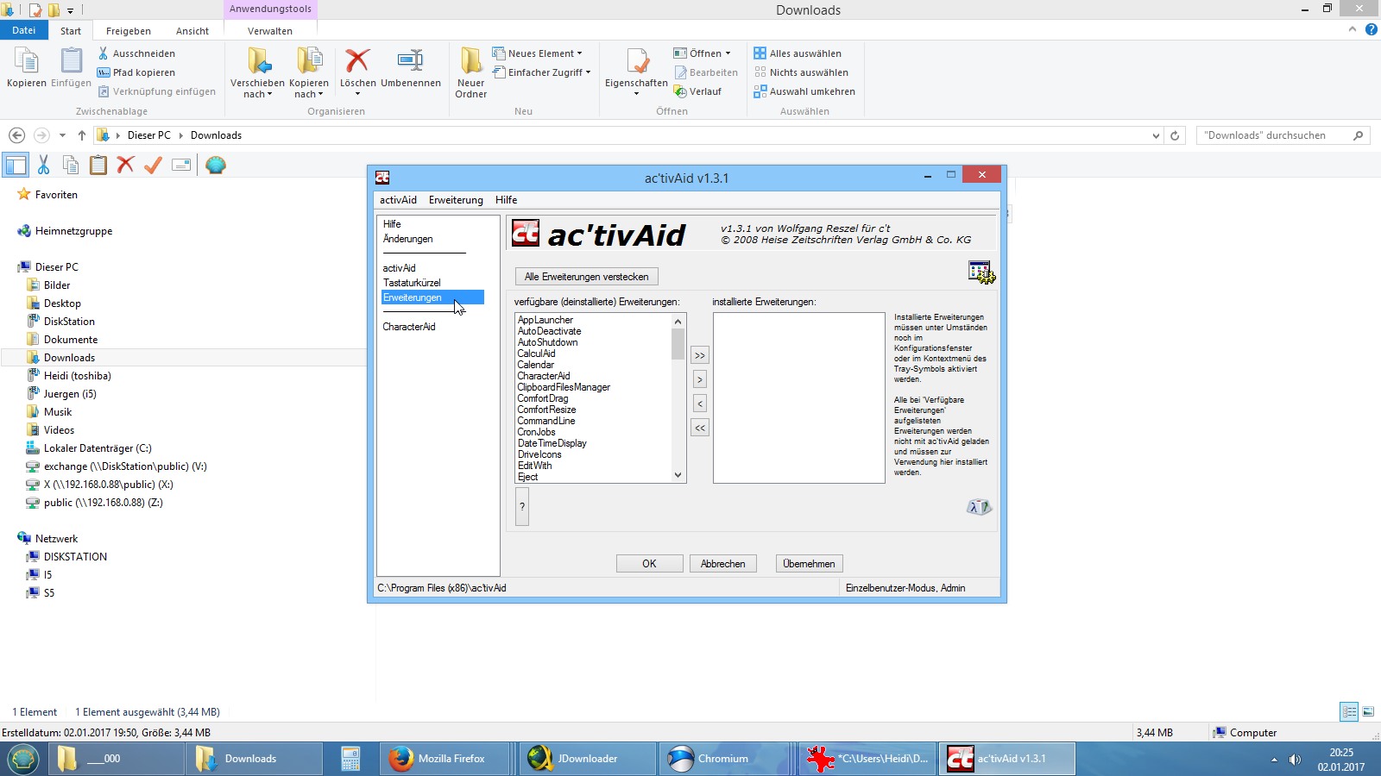1381x776 pixels.
Task: Click the c't logo beside ac'tivAid title
Action: coord(526,234)
